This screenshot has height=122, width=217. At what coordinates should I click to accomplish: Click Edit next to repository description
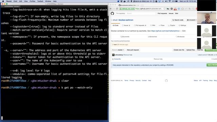[184, 31]
